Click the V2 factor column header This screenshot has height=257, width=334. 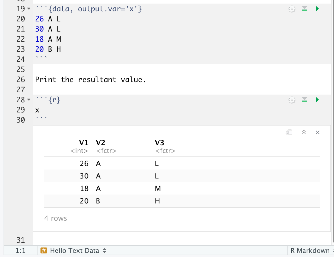[x=101, y=143]
